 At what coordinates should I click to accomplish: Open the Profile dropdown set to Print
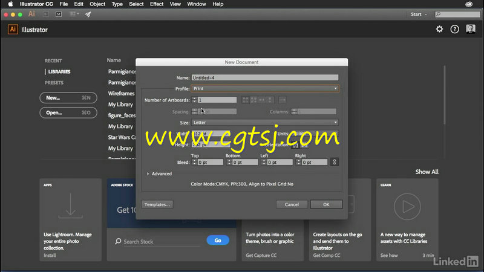265,88
